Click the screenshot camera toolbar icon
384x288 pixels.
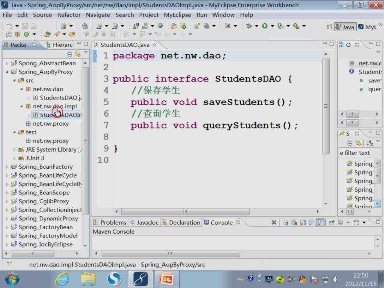(x=228, y=26)
